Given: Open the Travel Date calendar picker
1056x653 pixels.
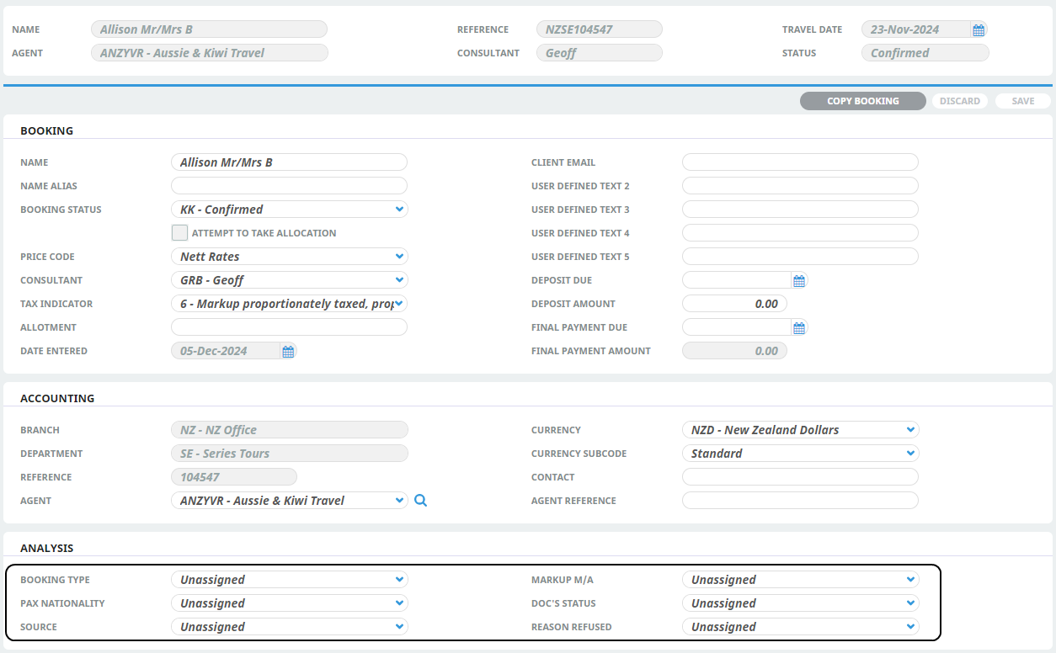Looking at the screenshot, I should (x=978, y=29).
